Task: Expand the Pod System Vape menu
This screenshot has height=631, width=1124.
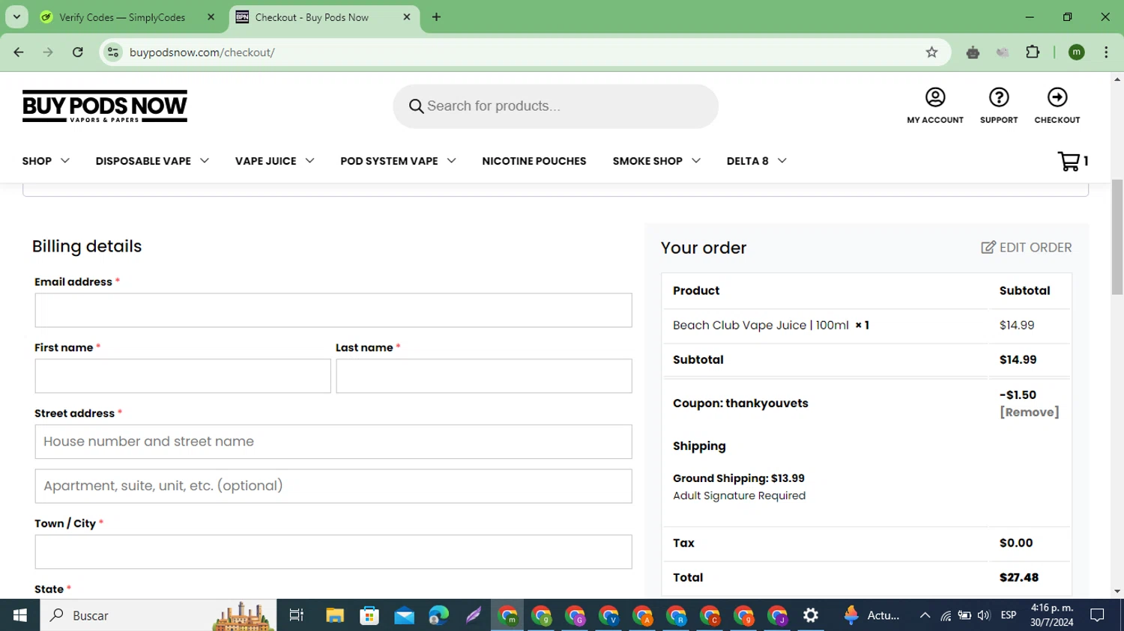Action: click(x=398, y=161)
